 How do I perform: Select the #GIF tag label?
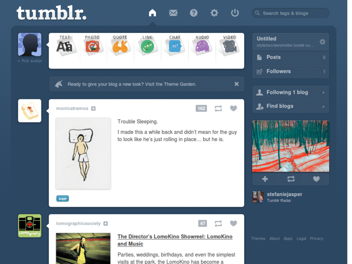pyautogui.click(x=62, y=199)
